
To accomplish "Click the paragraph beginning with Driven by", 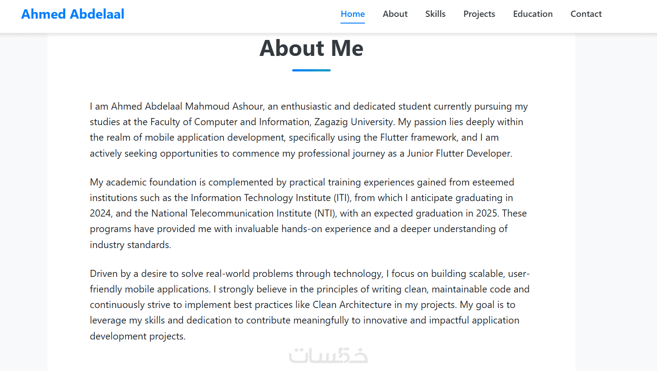I will (x=309, y=305).
